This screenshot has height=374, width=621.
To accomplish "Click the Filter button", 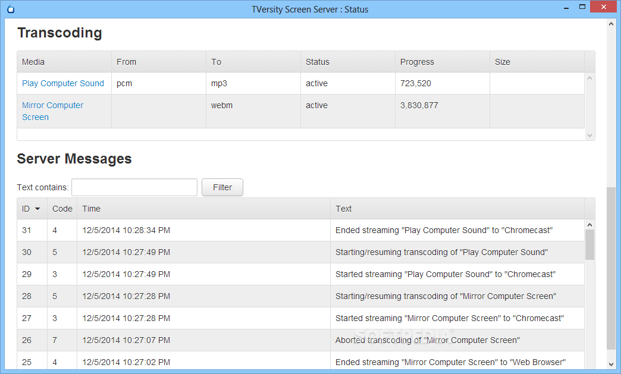I will point(222,187).
